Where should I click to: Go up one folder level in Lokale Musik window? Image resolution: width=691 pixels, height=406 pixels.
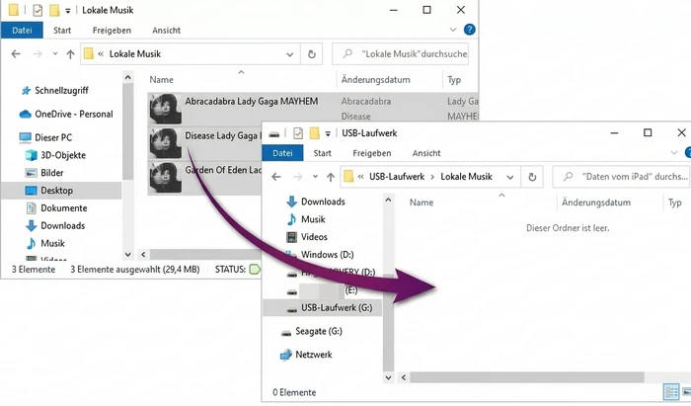tap(70, 54)
